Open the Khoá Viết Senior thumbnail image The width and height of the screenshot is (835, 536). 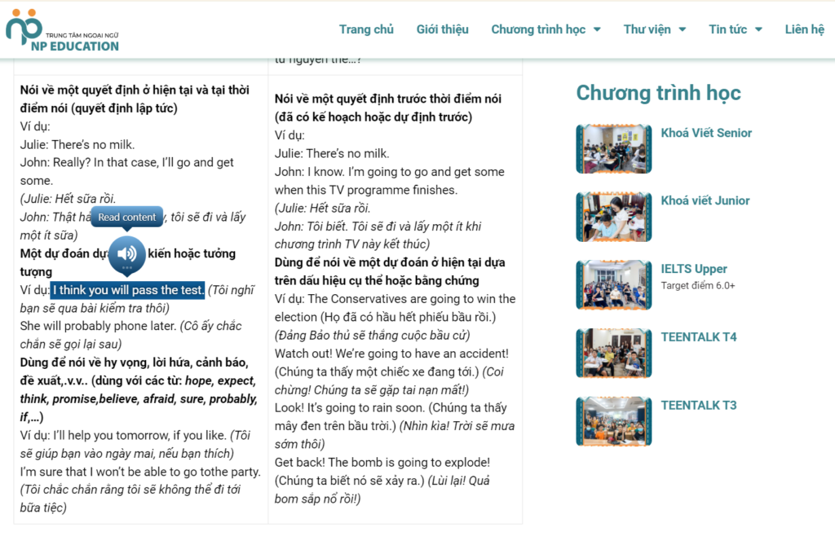613,149
